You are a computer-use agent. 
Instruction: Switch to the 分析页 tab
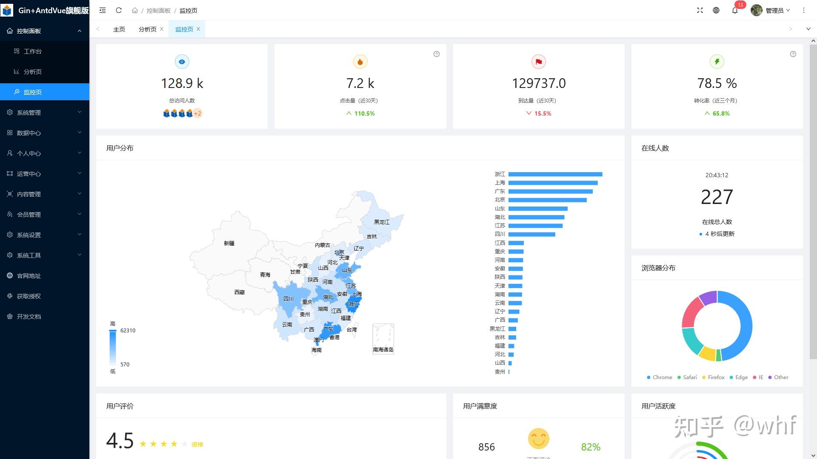(147, 29)
